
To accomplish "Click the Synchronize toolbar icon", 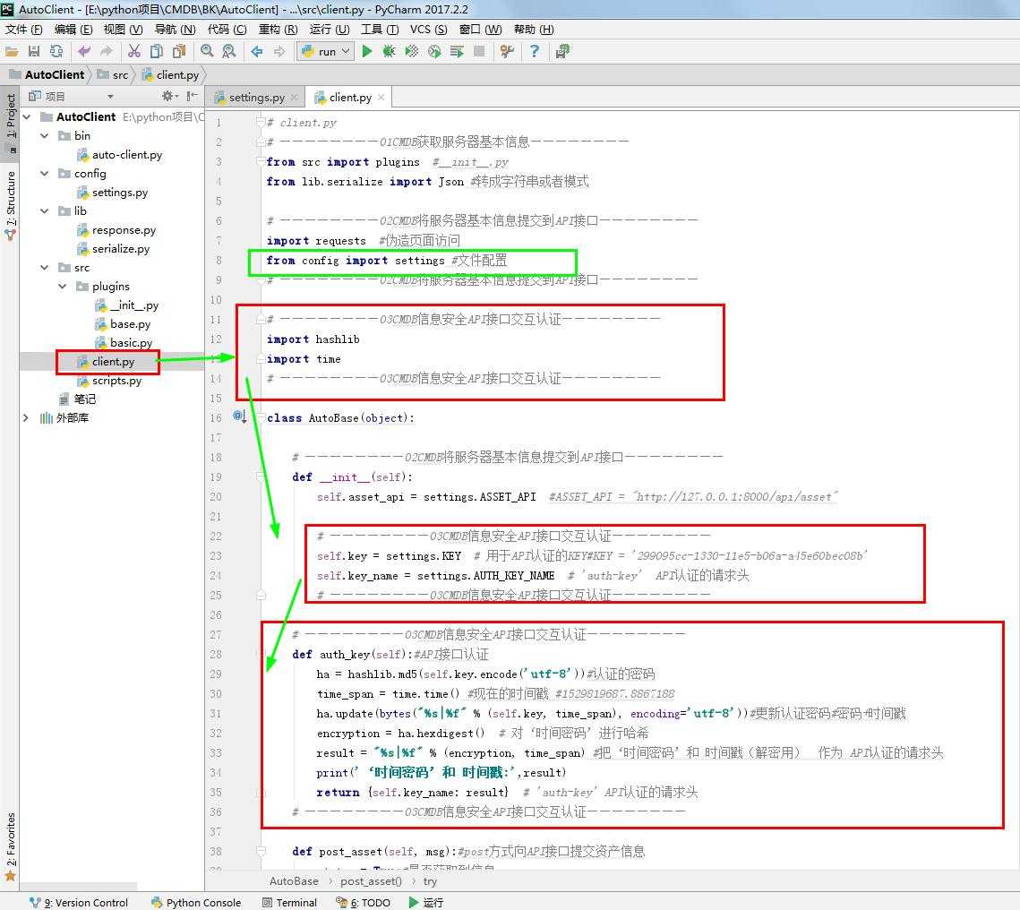I will point(56,51).
